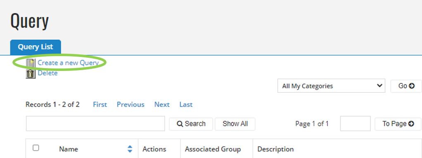
Task: Click the Records 1 - 2 of 2 text
Action: [x=52, y=104]
